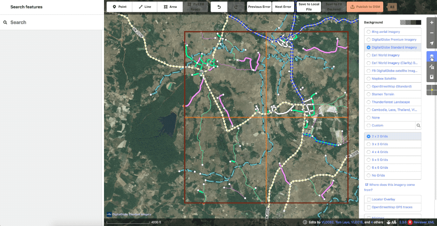Choose the 5 x 5 Grids option
Image resolution: width=437 pixels, height=226 pixels.
[x=393, y=160]
